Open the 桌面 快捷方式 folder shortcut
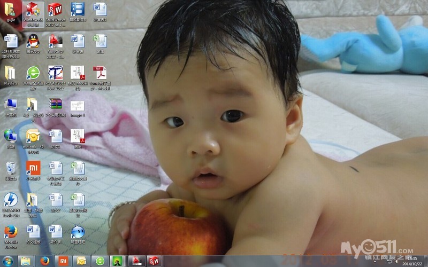Screen dimensions: 428x267 pyautogui.click(x=33, y=205)
